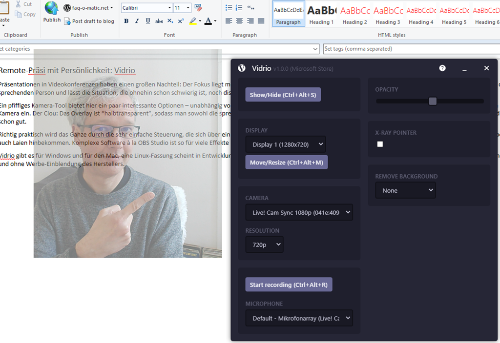Viewport: 500px width, 343px height.
Task: Click Start recording (Ctrl+Alt+R) button
Action: pos(289,284)
